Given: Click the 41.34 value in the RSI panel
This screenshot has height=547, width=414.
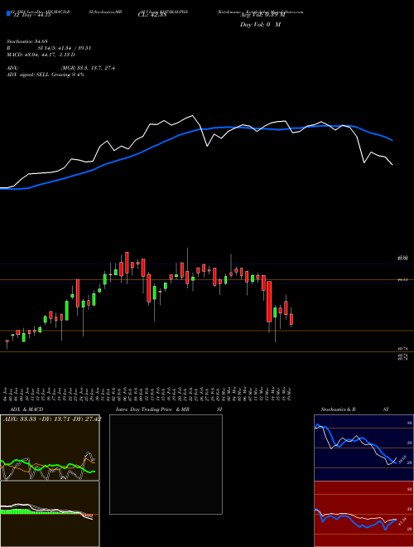Looking at the screenshot, I should pyautogui.click(x=402, y=522).
